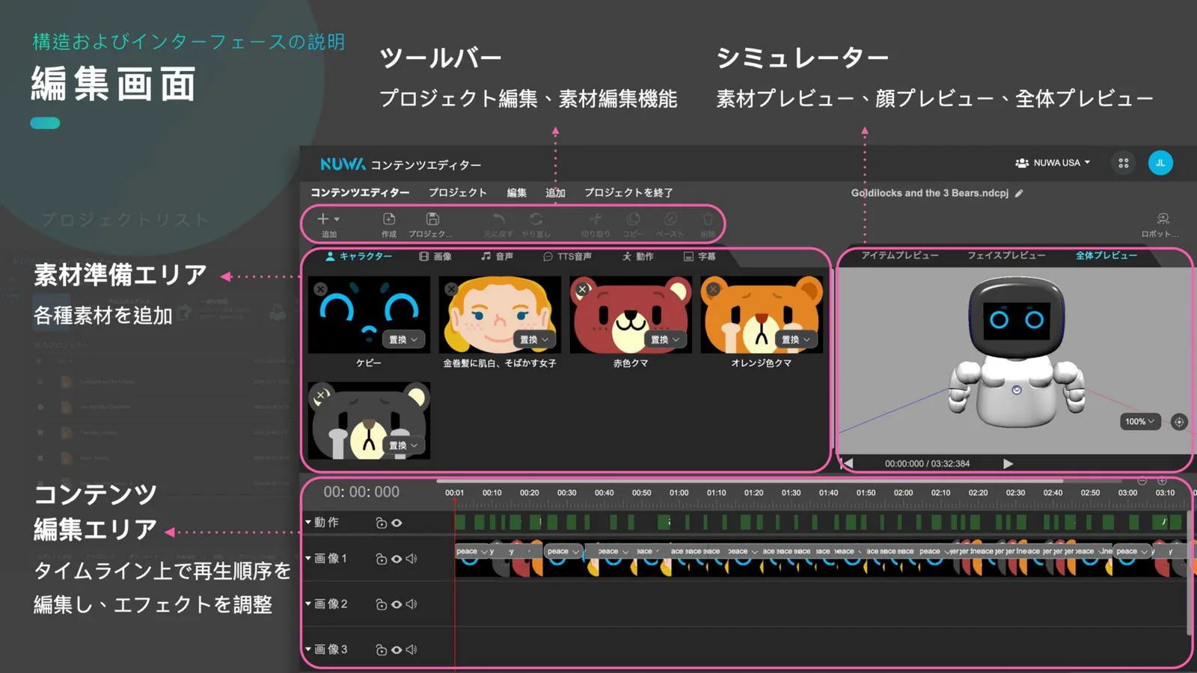The width and height of the screenshot is (1197, 673).
Task: Open the 置換 dropdown on the blonde girl
Action: [x=534, y=339]
